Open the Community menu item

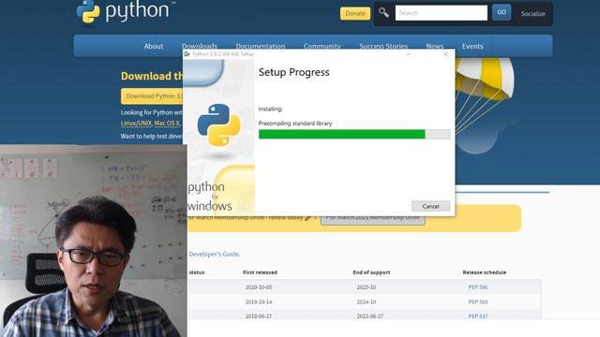pyautogui.click(x=322, y=46)
